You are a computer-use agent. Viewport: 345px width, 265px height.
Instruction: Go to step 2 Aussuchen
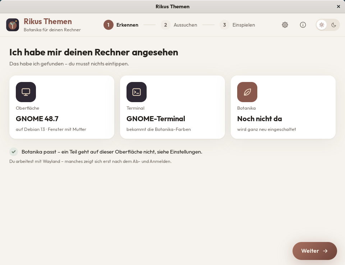click(179, 25)
